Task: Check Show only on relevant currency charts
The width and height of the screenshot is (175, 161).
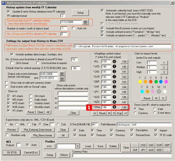Action: (7, 82)
